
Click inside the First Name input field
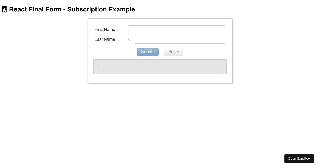[x=177, y=29]
